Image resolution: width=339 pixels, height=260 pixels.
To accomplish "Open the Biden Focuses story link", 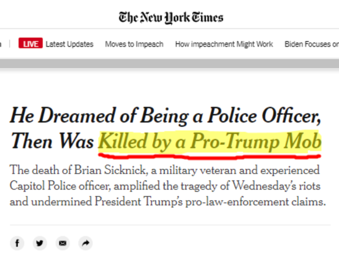I will [x=312, y=44].
